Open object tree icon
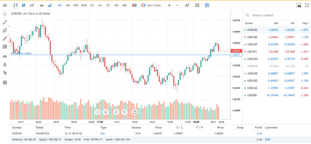 coord(5,73)
